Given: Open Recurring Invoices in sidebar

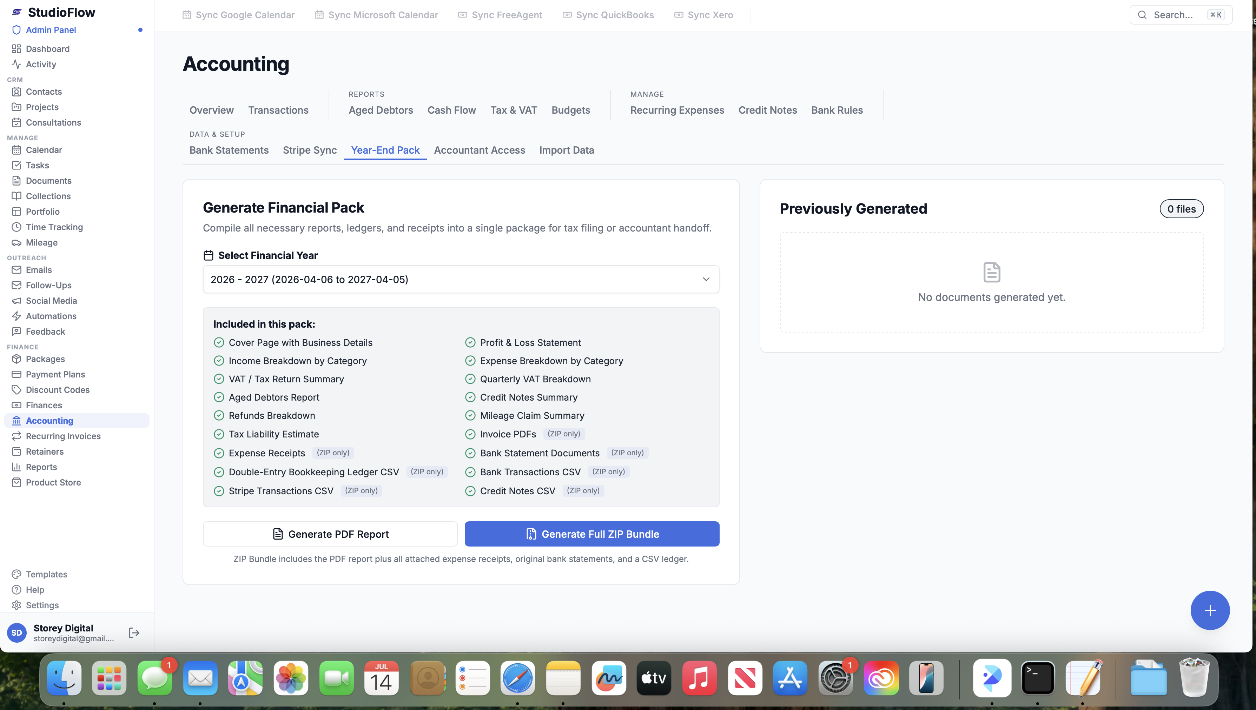Looking at the screenshot, I should click(63, 436).
